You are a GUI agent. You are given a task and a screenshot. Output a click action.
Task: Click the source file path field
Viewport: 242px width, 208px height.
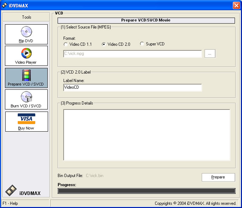pos(132,53)
